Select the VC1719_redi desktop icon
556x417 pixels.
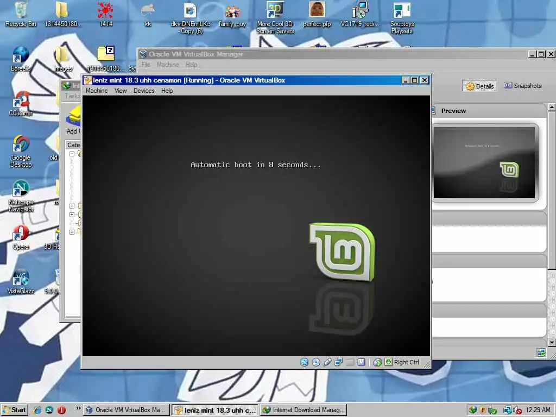[x=360, y=14]
